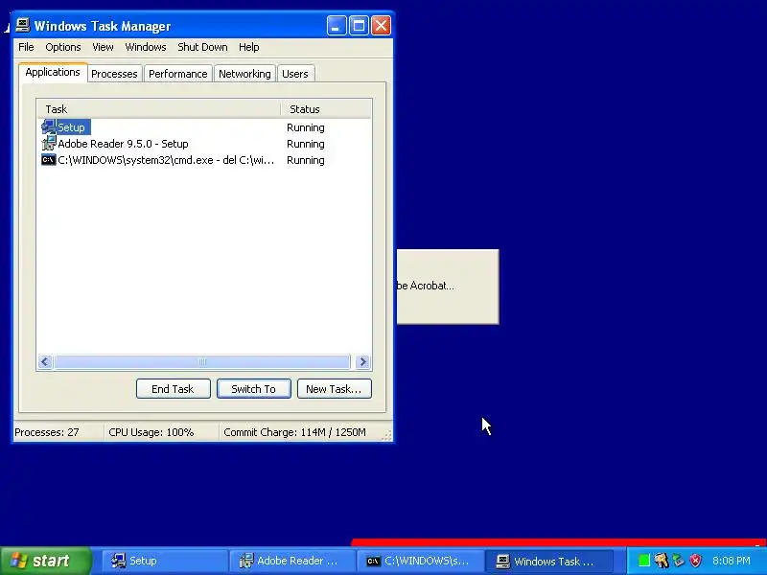This screenshot has width=767, height=575.
Task: Activate the Windows Task Manager taskbar button
Action: click(x=548, y=561)
